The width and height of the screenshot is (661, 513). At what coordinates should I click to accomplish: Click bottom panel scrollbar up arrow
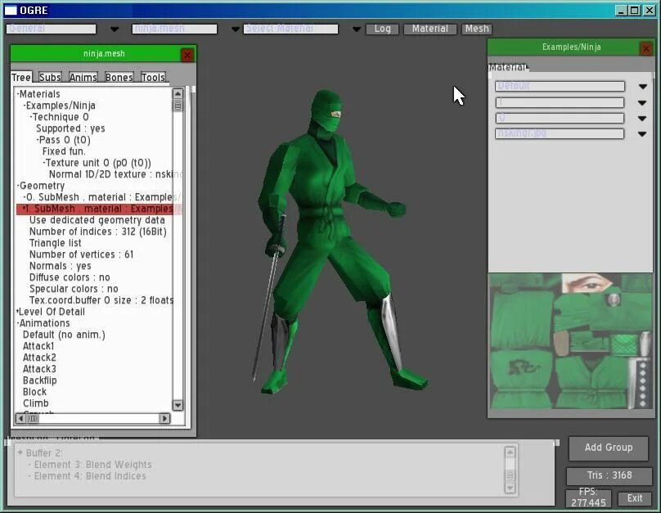coord(510,452)
